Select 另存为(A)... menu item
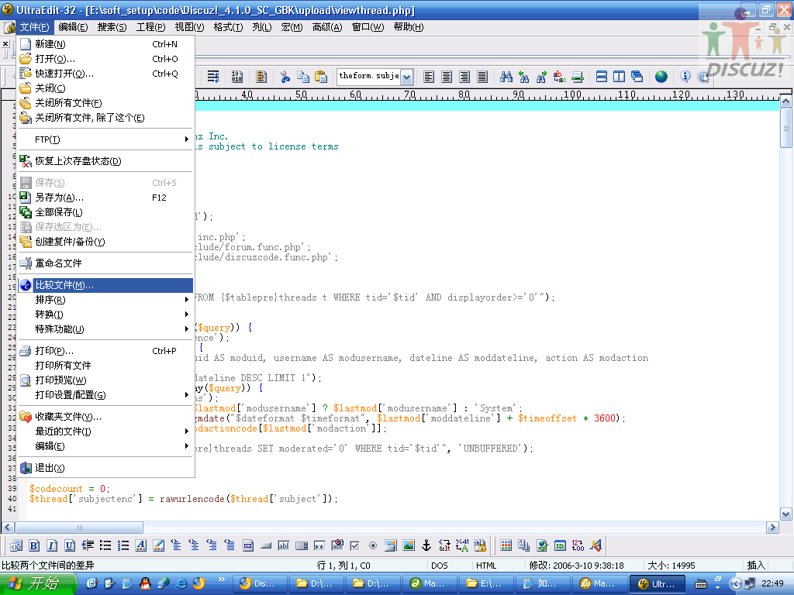The width and height of the screenshot is (794, 595). [x=105, y=198]
